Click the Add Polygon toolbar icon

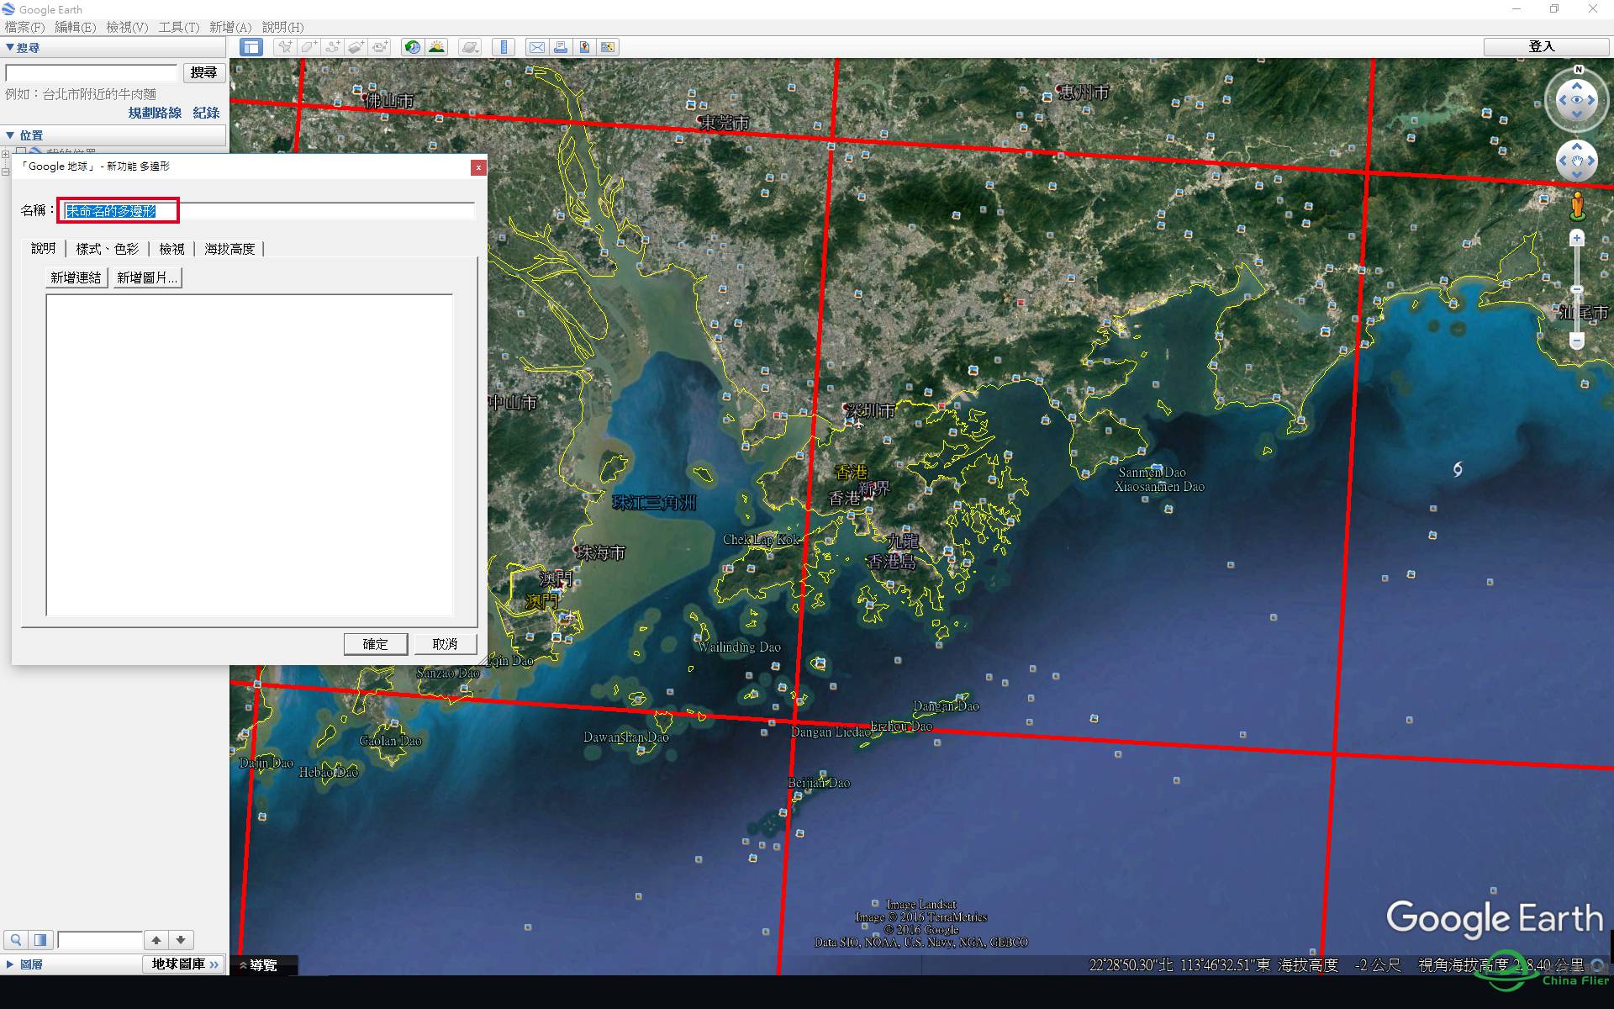[x=309, y=47]
